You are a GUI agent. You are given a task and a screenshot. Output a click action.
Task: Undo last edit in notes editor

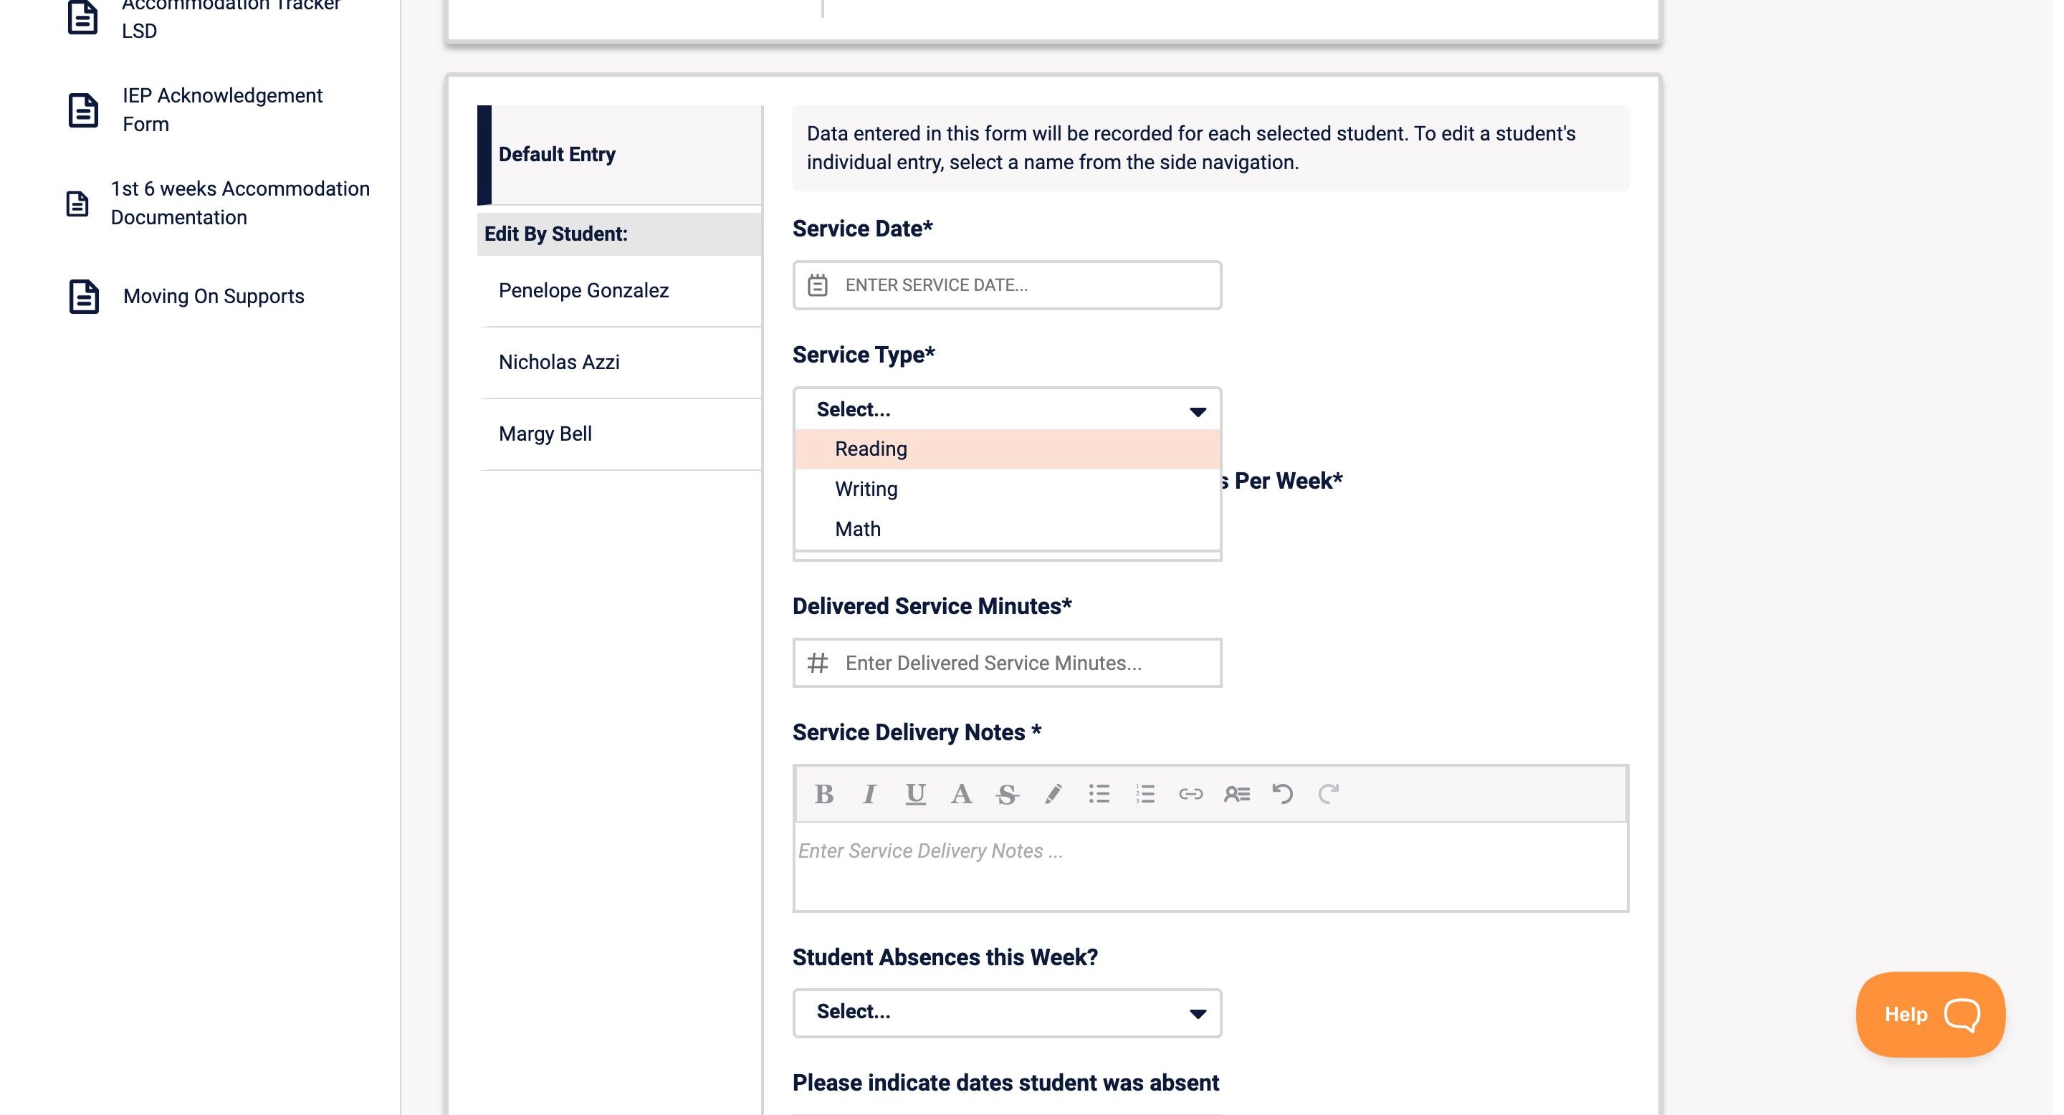pos(1282,794)
